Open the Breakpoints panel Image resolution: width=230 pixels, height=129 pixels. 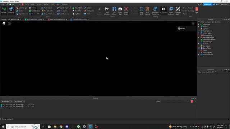coord(89,11)
